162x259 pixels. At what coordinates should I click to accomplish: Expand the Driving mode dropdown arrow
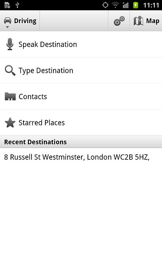pyautogui.click(x=7, y=27)
